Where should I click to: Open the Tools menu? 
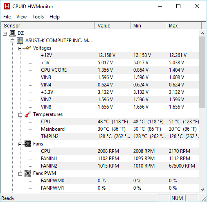pos(38,17)
